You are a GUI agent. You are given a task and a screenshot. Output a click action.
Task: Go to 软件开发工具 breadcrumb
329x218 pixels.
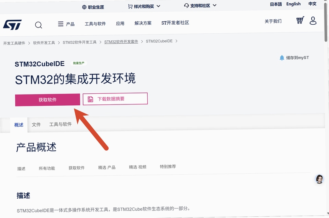point(44,43)
